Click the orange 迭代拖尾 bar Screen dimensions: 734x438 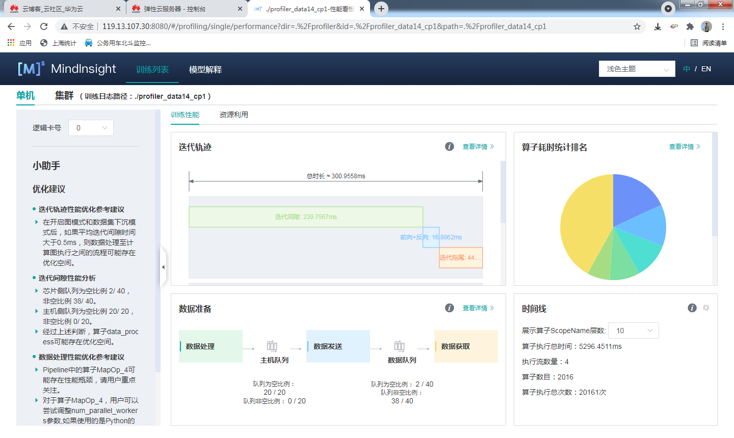coord(461,258)
